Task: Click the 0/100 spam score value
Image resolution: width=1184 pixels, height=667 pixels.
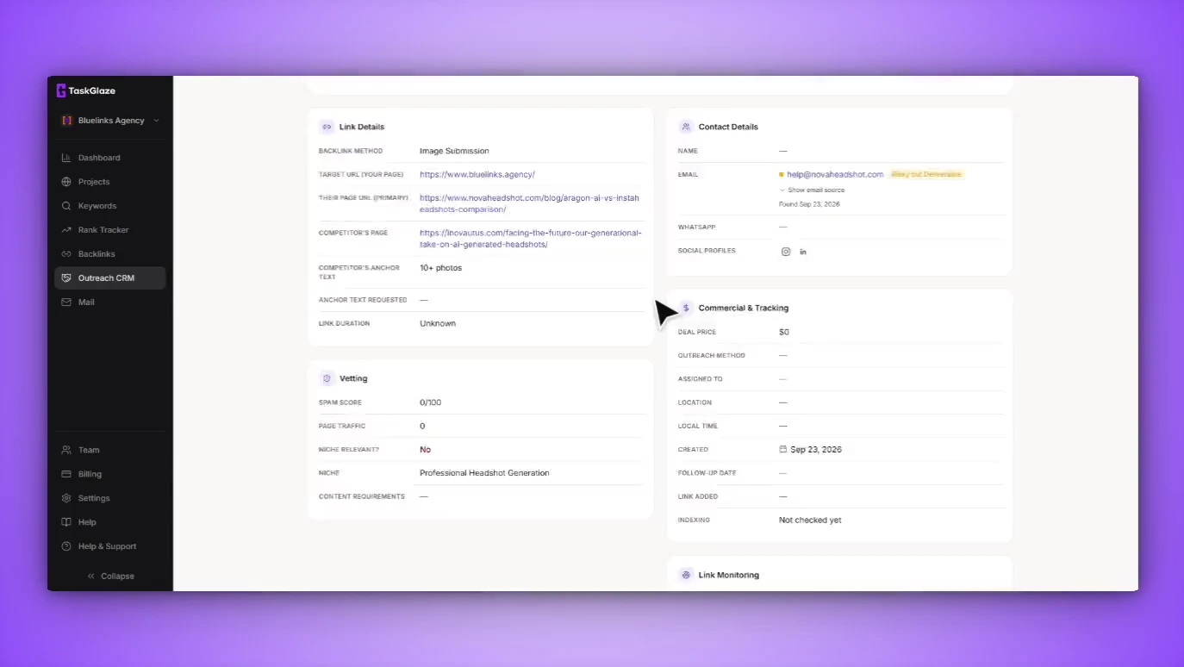Action: point(430,402)
